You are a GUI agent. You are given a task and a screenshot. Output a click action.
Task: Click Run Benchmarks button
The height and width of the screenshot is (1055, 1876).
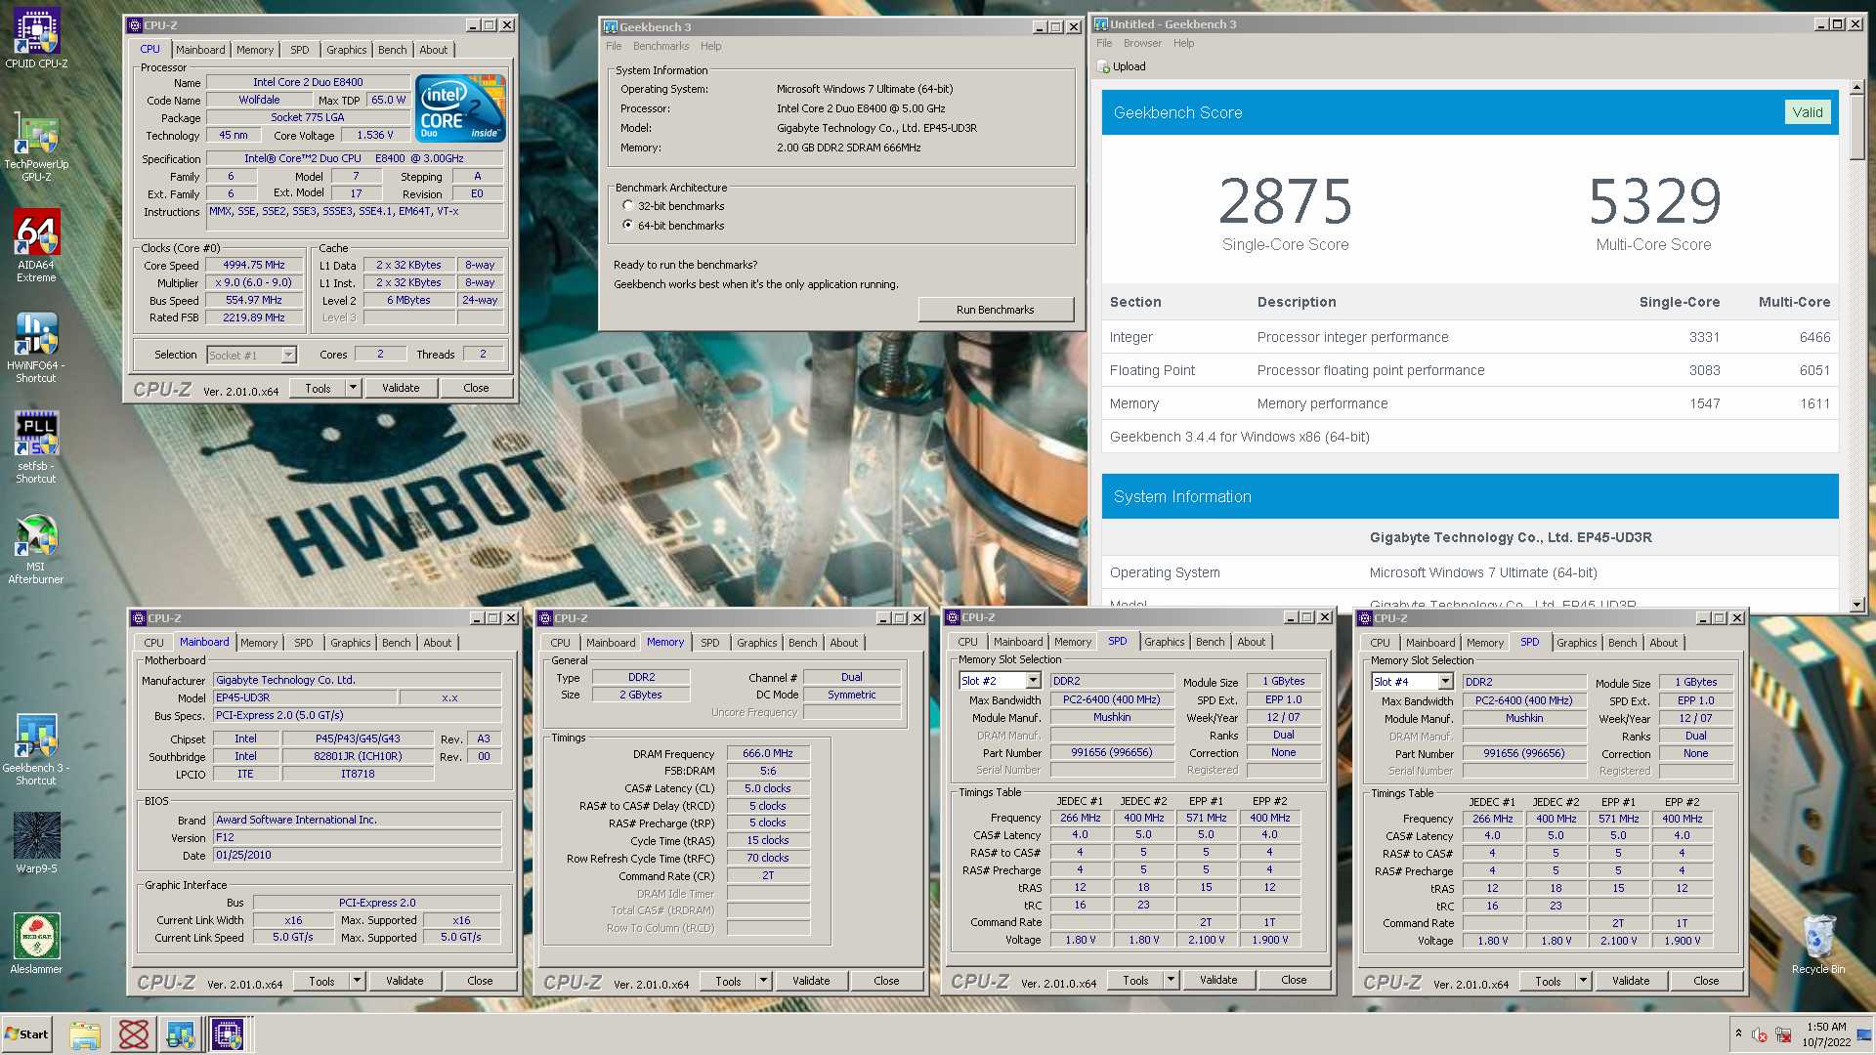pos(995,310)
